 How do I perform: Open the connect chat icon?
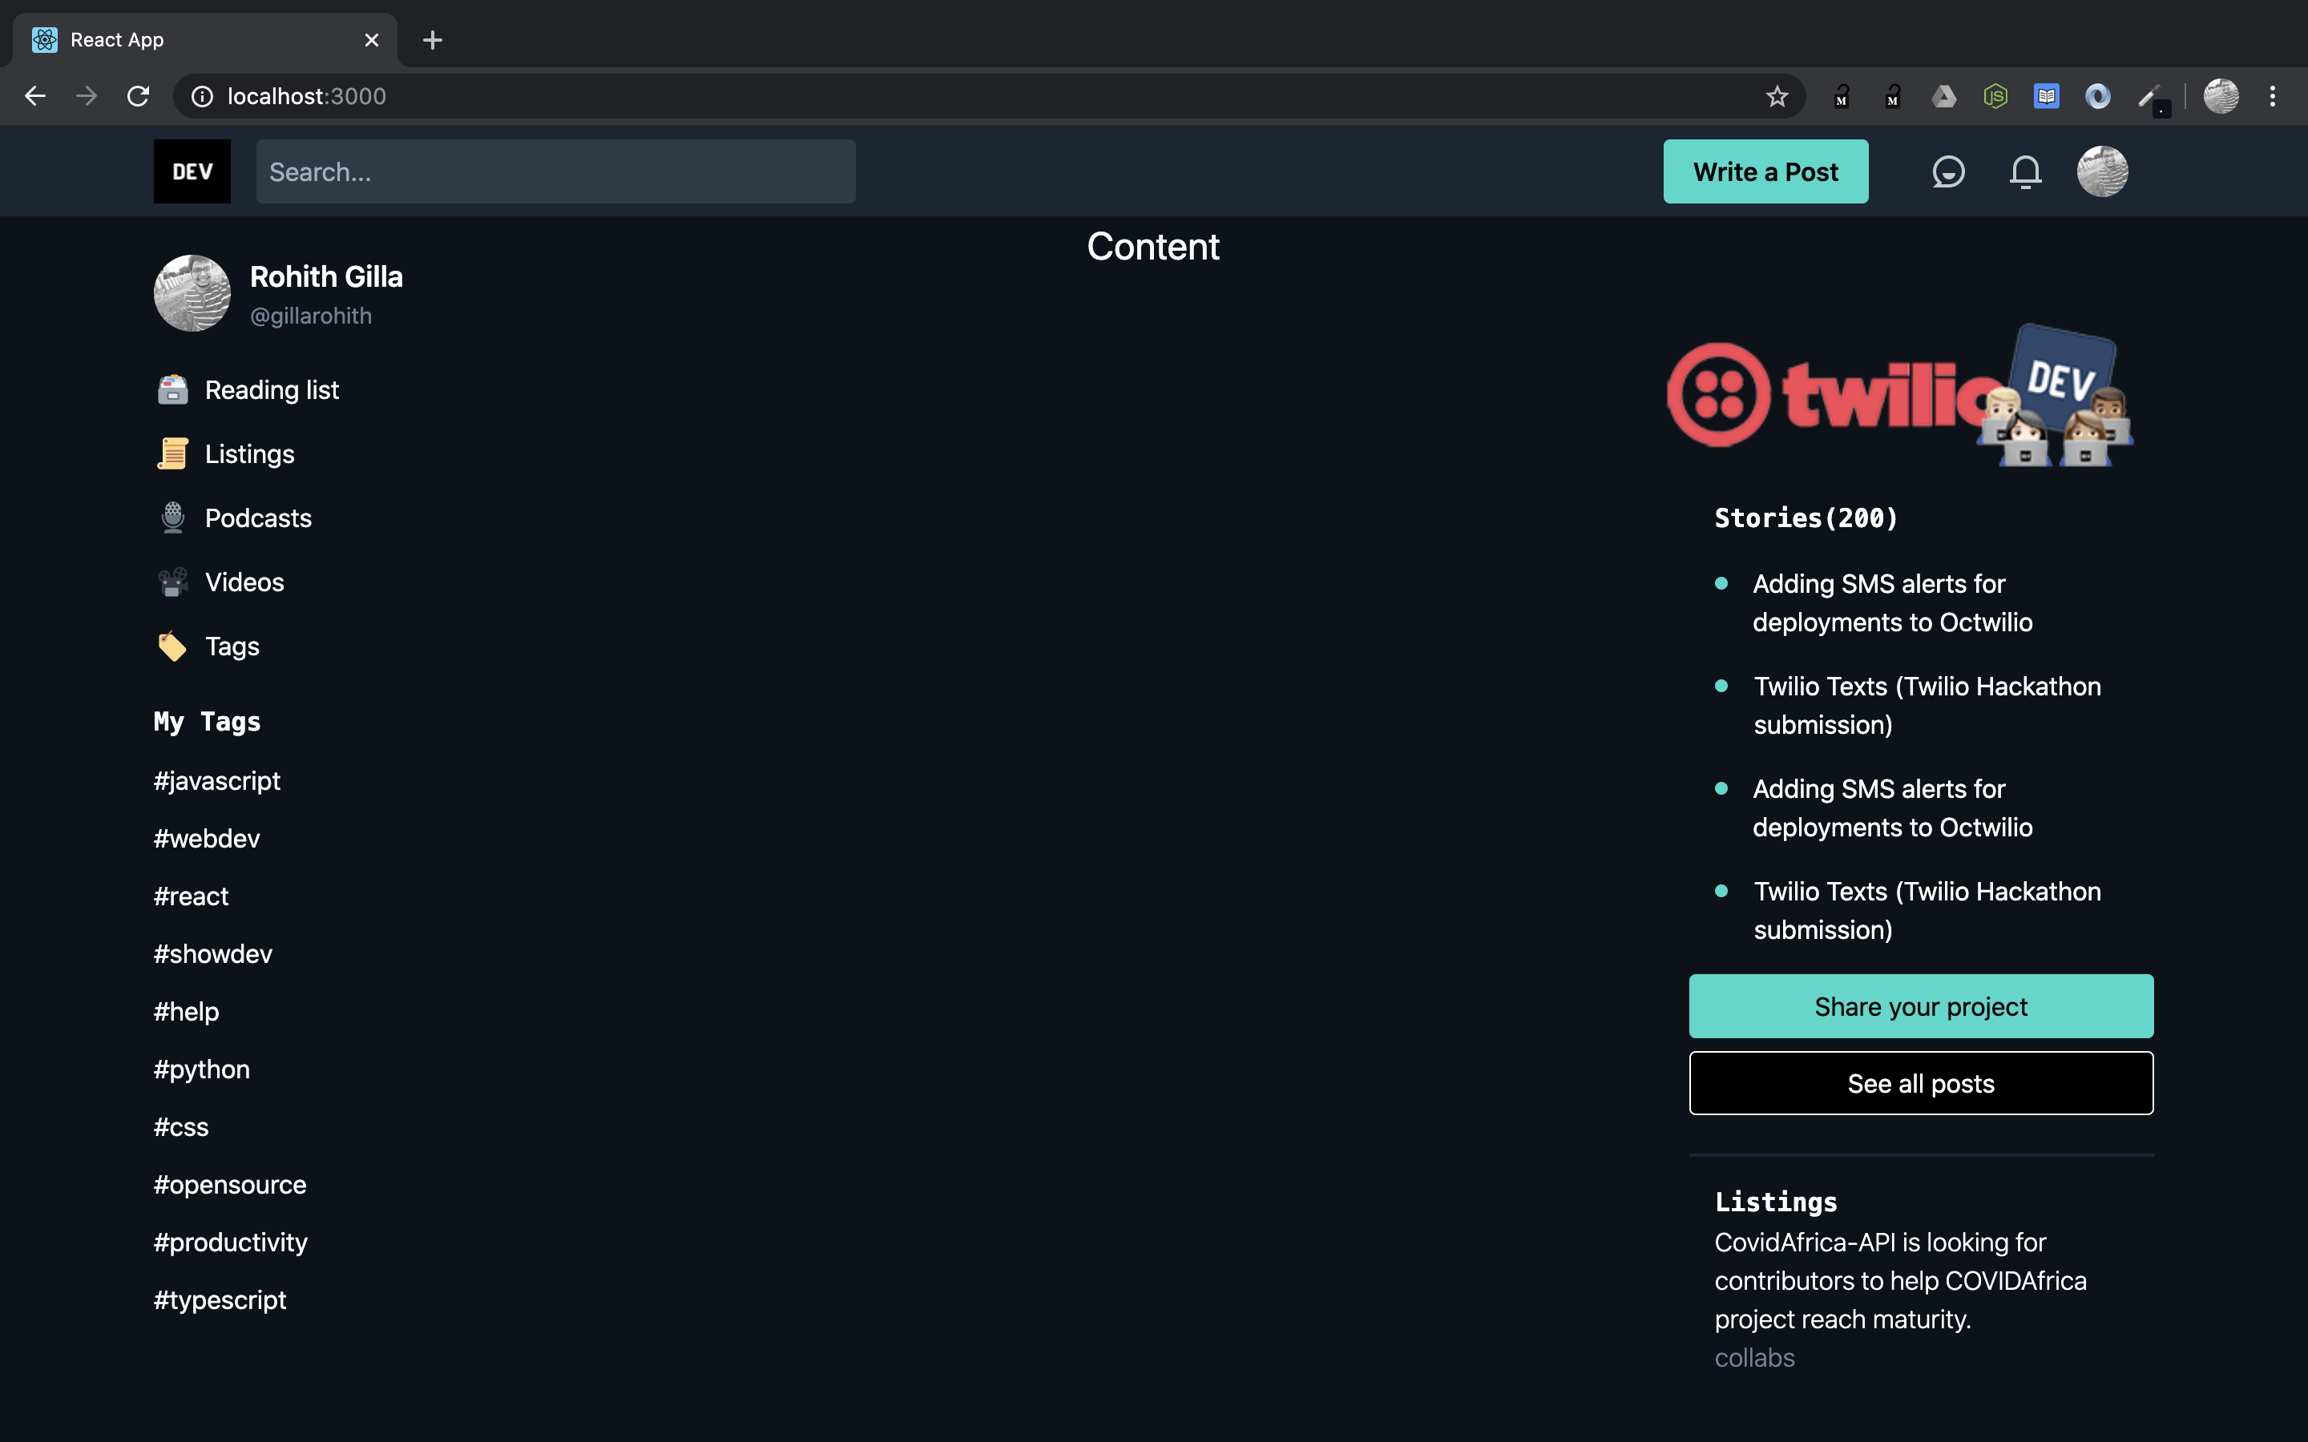click(x=1947, y=171)
